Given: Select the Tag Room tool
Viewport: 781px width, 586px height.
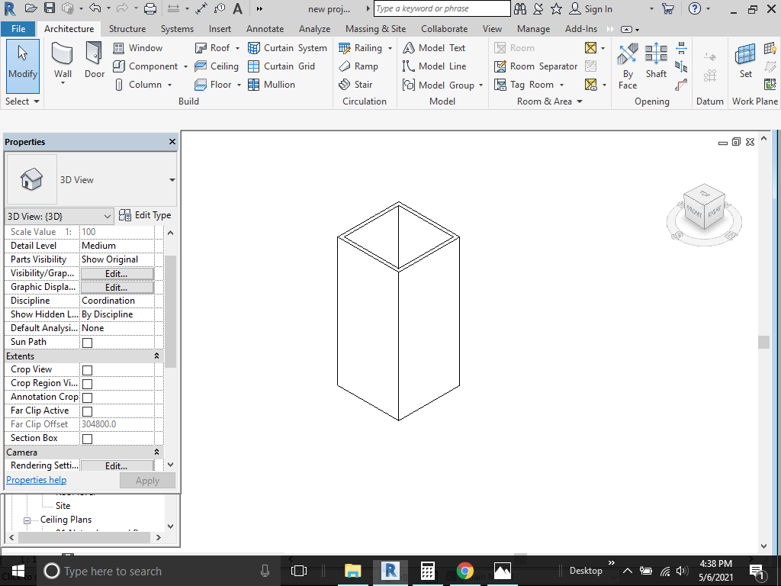Looking at the screenshot, I should [x=523, y=85].
